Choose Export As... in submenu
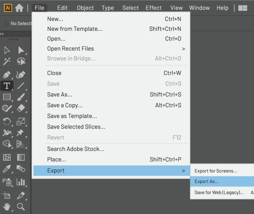This screenshot has width=254, height=214. tap(222, 181)
